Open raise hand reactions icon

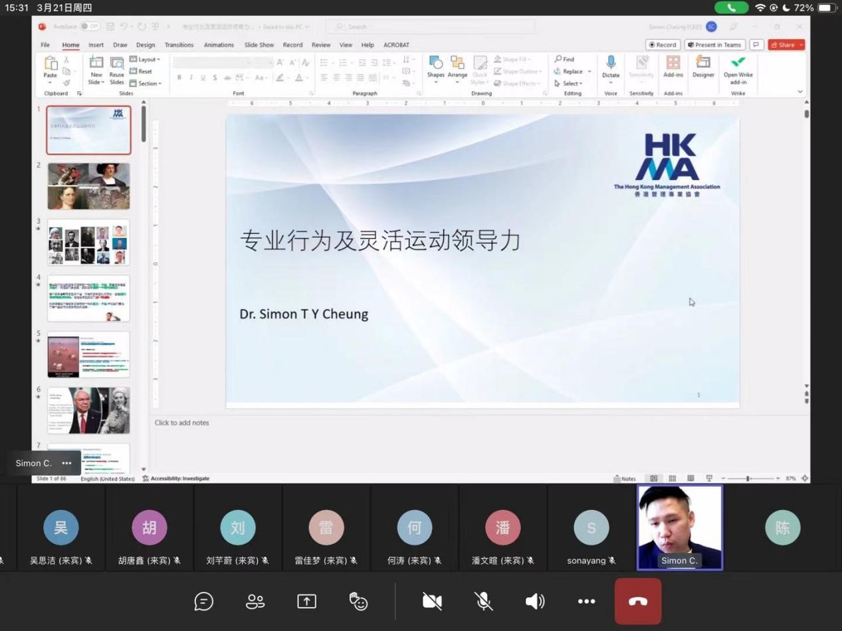358,601
